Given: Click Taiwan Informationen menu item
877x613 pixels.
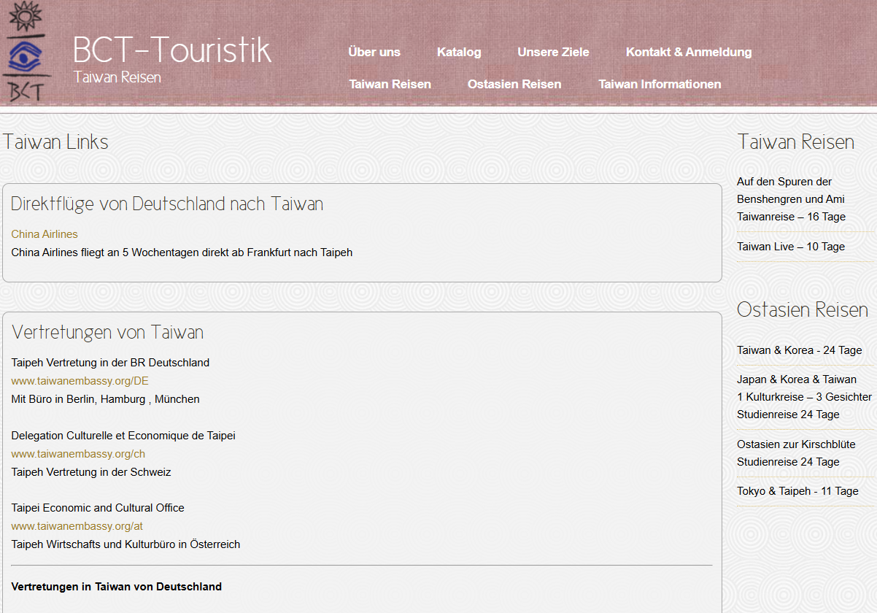Looking at the screenshot, I should (x=660, y=84).
